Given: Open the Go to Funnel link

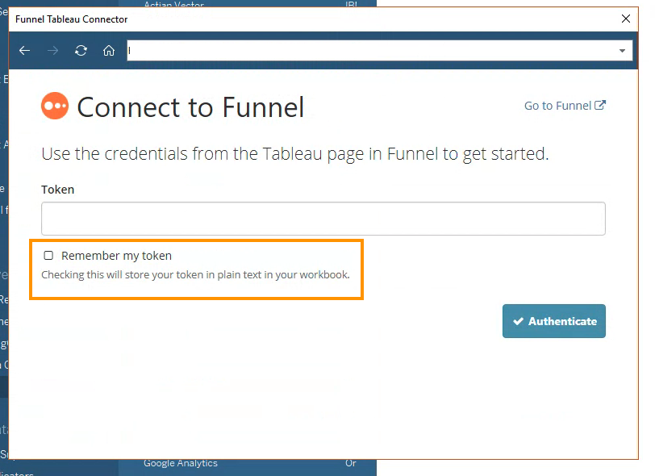Looking at the screenshot, I should tap(565, 106).
